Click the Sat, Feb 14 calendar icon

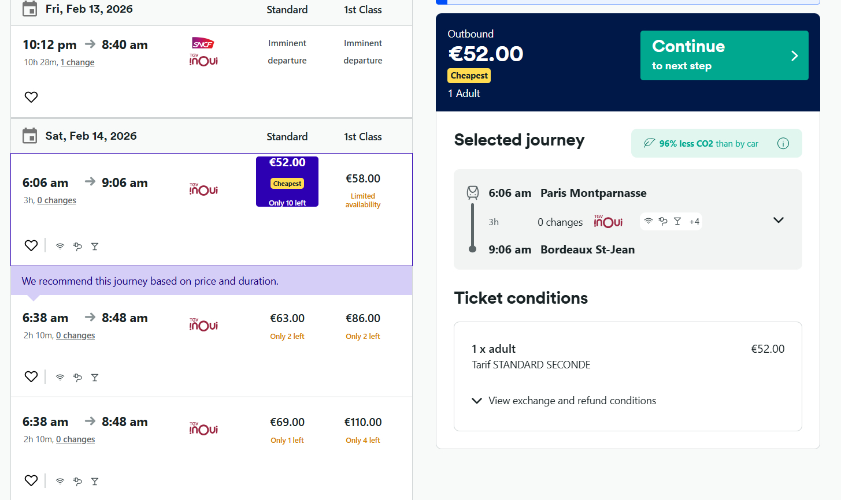[x=29, y=136]
